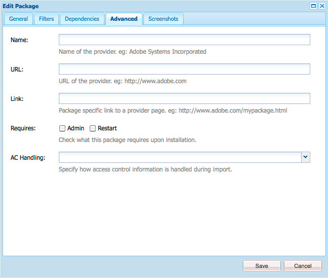Enable the Admin requirement checkbox

tap(62, 128)
